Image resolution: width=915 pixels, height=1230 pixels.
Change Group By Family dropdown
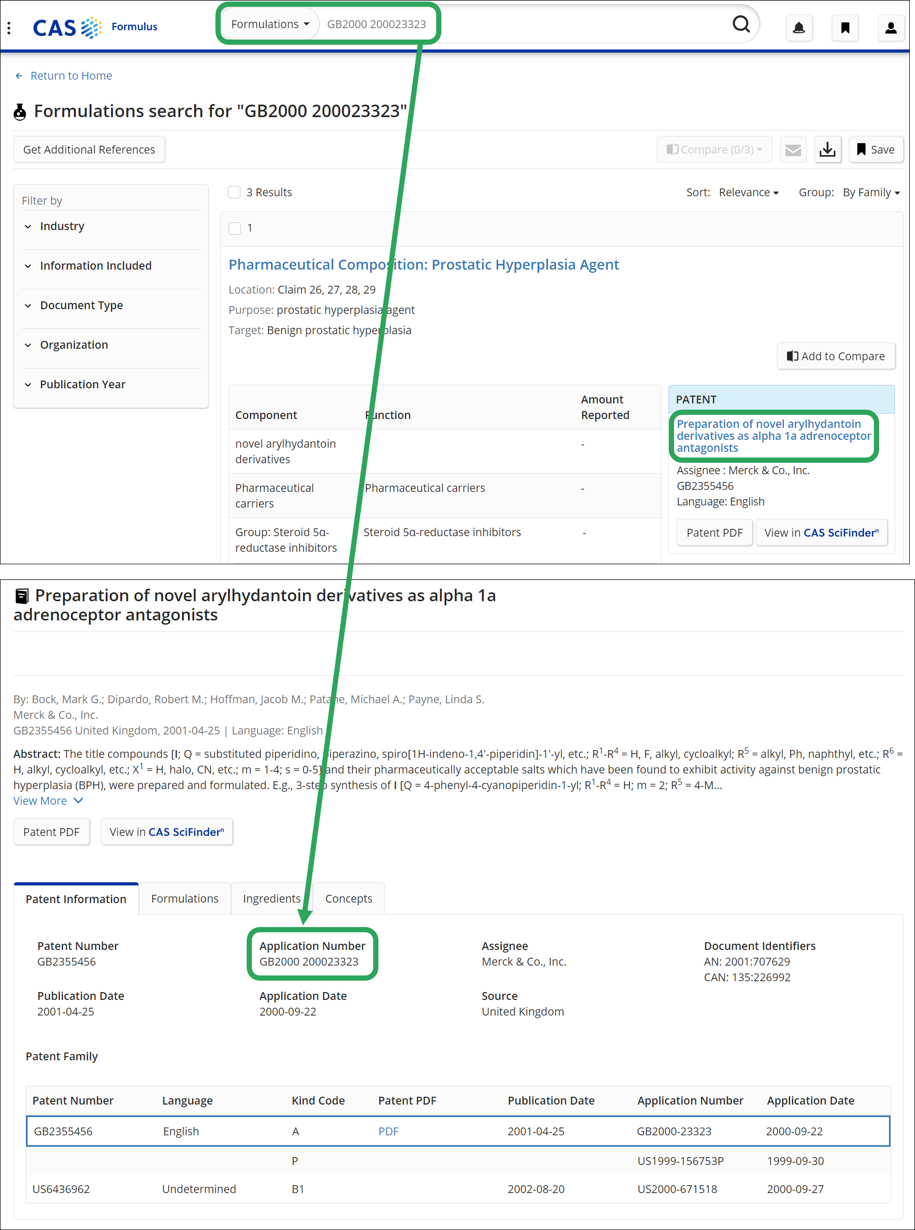coord(871,192)
